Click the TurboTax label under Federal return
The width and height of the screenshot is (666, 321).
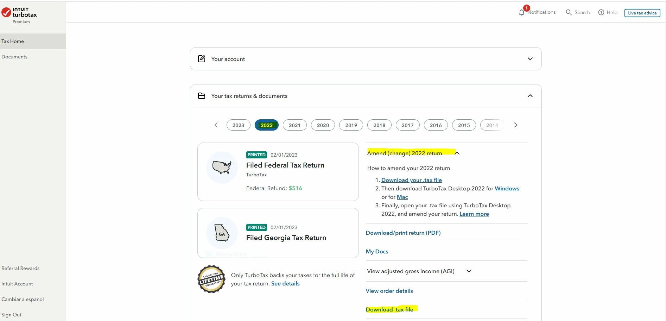256,175
